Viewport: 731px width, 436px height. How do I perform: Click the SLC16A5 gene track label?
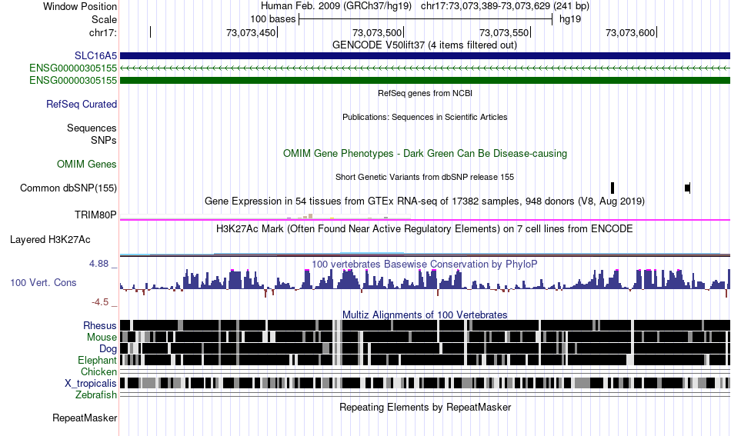[95, 56]
